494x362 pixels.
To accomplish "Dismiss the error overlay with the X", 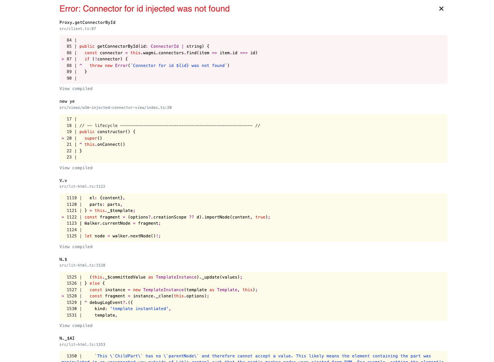I will pyautogui.click(x=441, y=8).
